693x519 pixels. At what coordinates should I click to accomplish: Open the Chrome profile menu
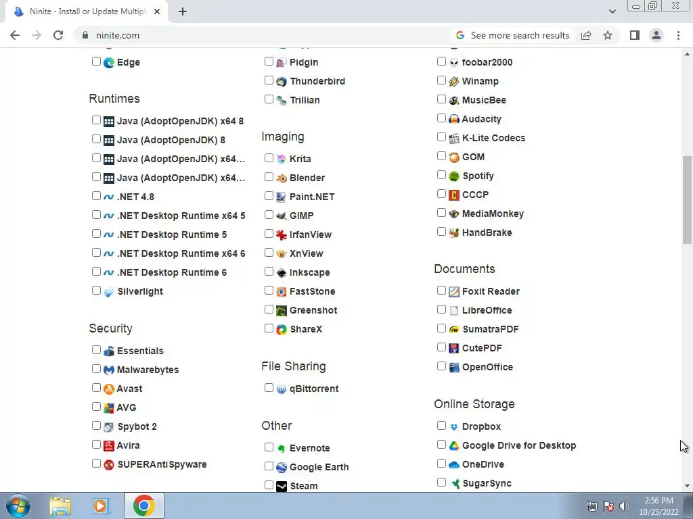(656, 35)
